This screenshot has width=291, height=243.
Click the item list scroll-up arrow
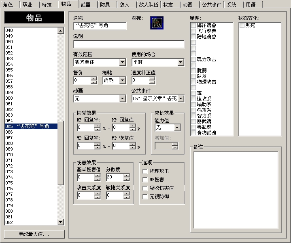(x=60, y=31)
